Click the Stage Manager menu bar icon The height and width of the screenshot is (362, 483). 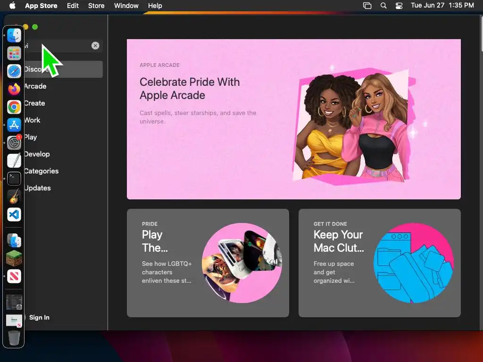[x=367, y=6]
